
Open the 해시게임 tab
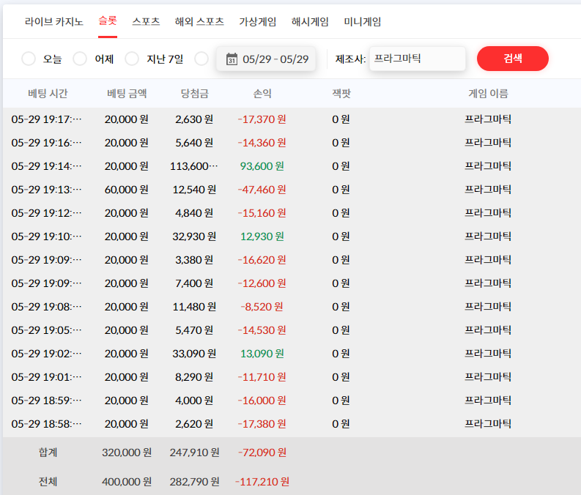[310, 22]
